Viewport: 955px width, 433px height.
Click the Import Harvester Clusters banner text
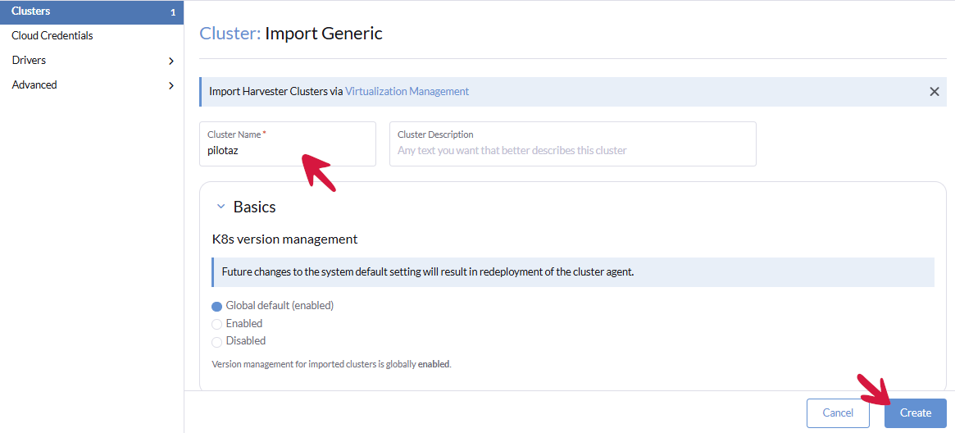pyautogui.click(x=275, y=92)
